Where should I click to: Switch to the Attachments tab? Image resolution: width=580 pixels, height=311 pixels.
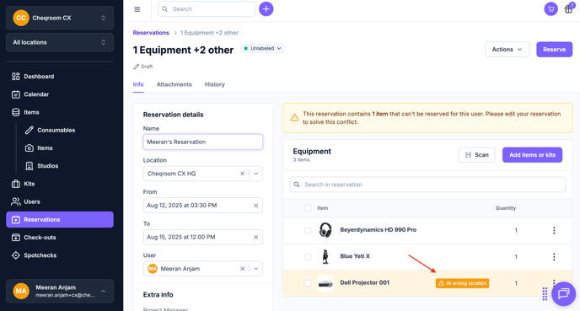[x=175, y=84]
